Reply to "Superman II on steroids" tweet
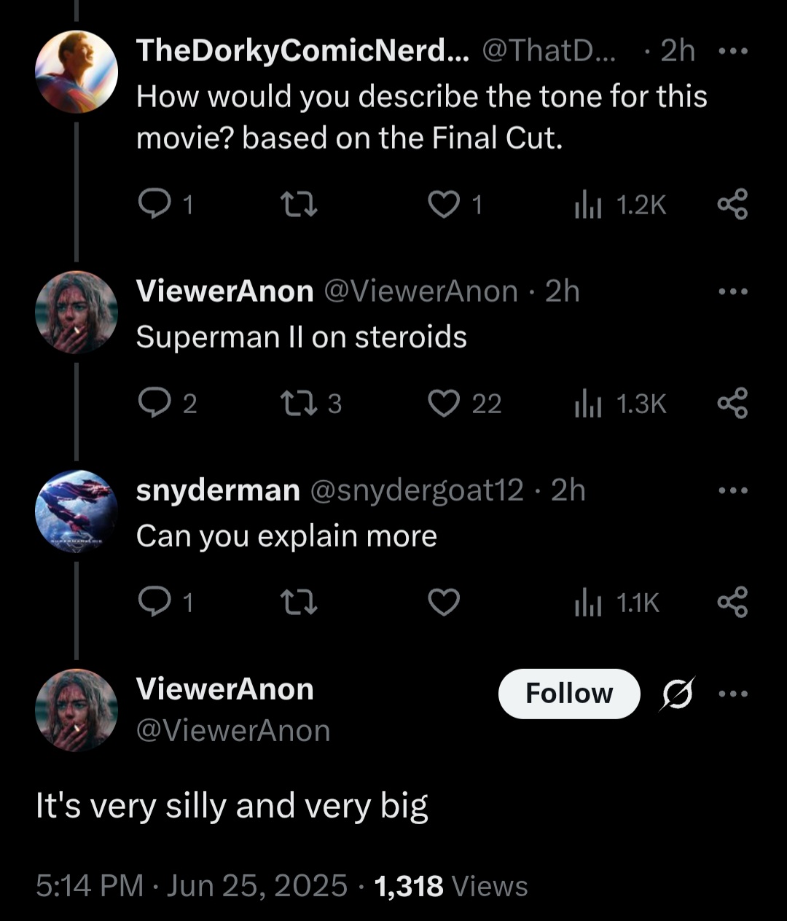The image size is (787, 921). (154, 404)
